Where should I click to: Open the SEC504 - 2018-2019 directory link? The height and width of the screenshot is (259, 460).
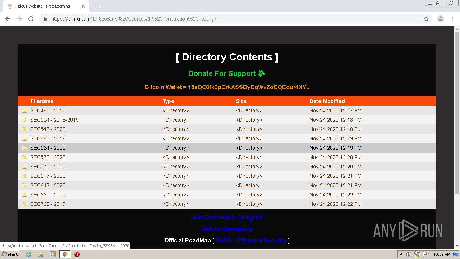pyautogui.click(x=55, y=120)
